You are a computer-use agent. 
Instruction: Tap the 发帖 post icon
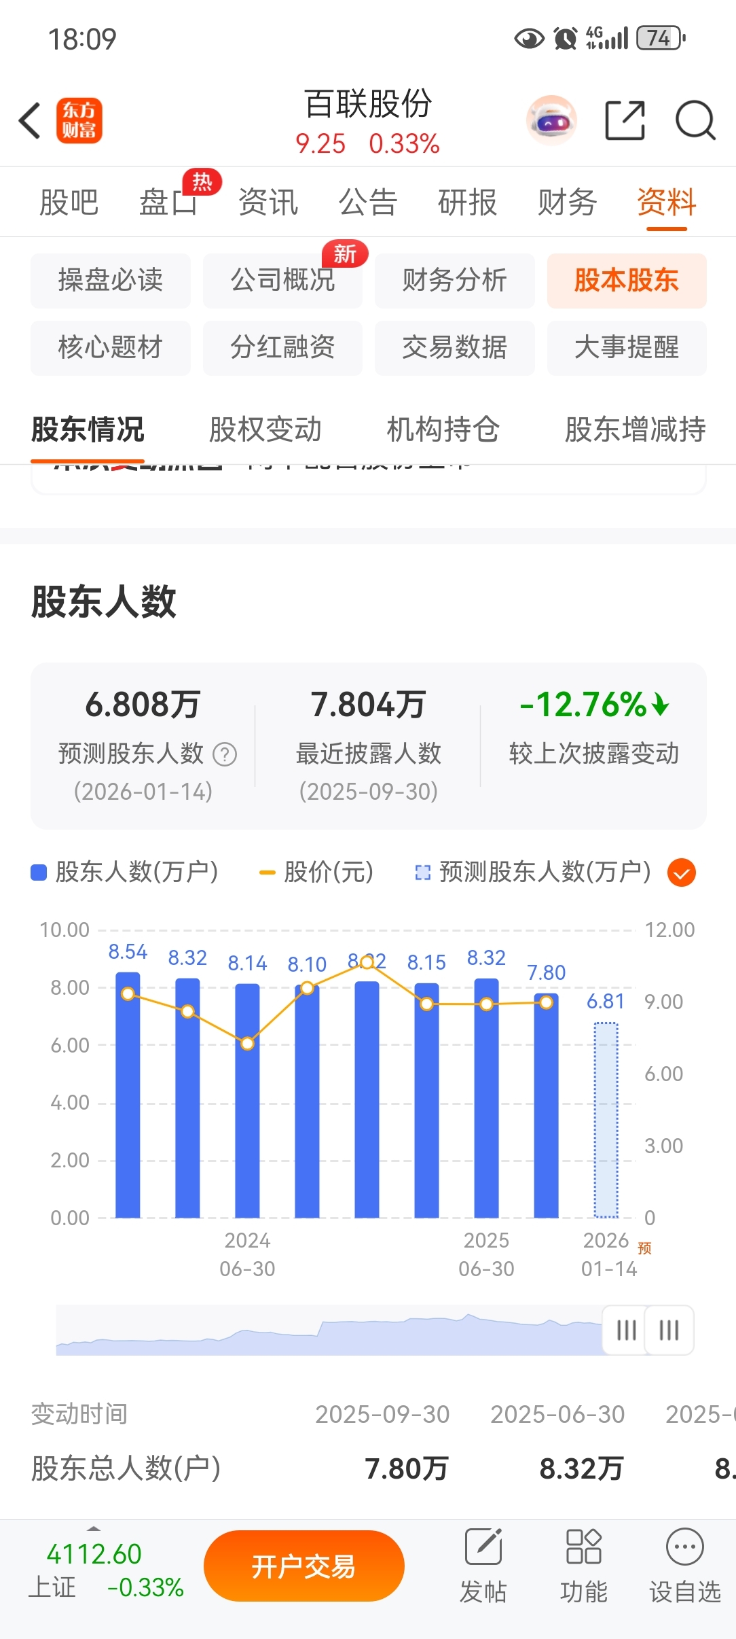(x=483, y=1566)
